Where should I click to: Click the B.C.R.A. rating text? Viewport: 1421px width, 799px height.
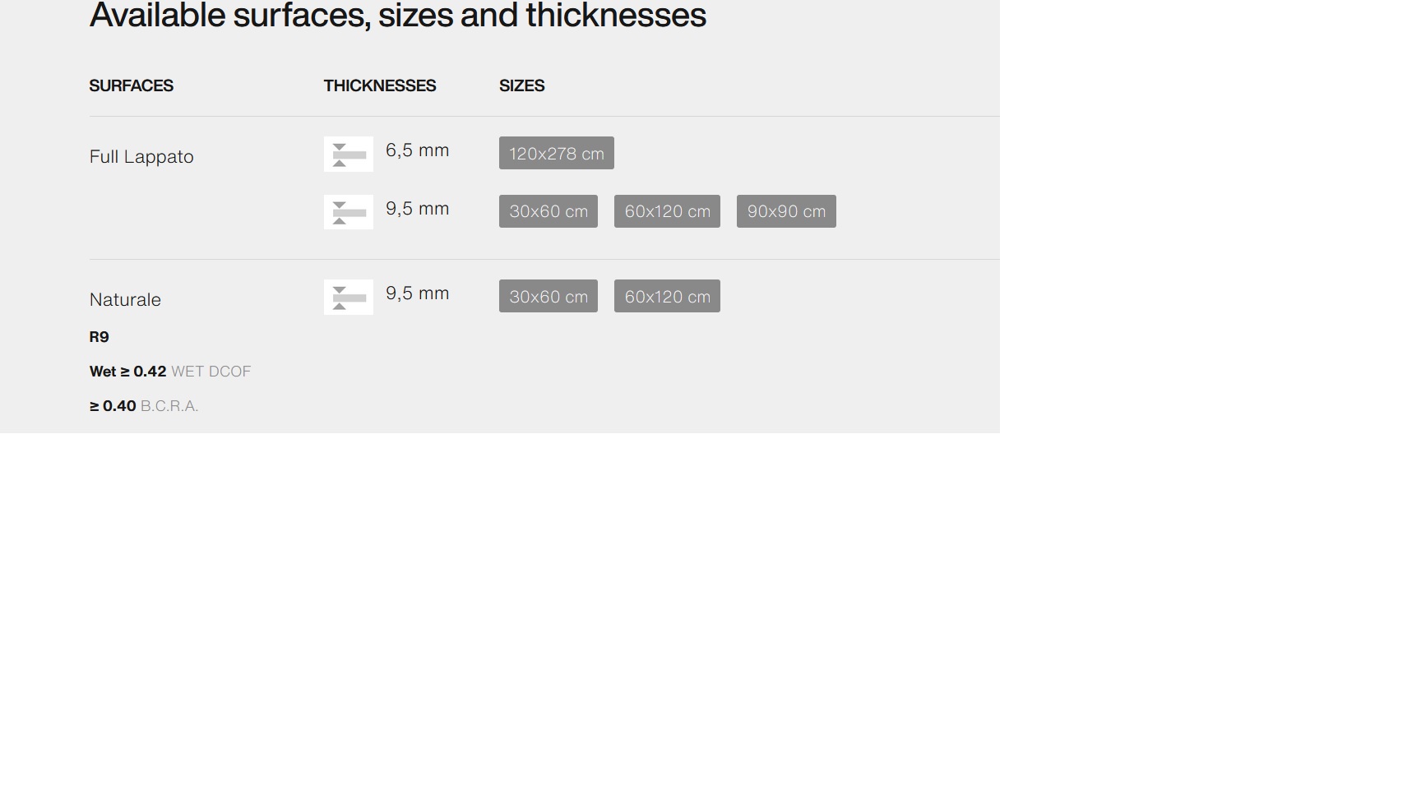(144, 406)
